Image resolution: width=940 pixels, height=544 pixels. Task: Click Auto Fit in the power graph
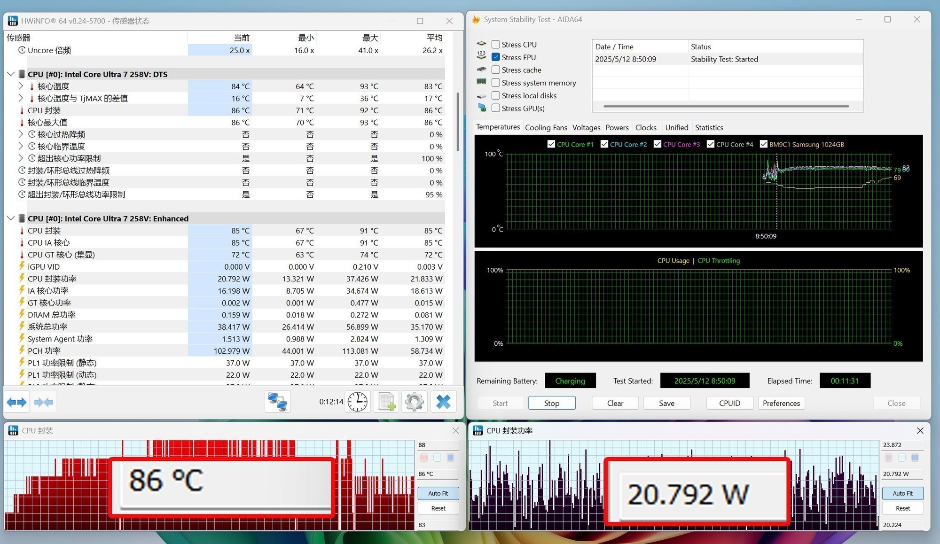click(902, 493)
